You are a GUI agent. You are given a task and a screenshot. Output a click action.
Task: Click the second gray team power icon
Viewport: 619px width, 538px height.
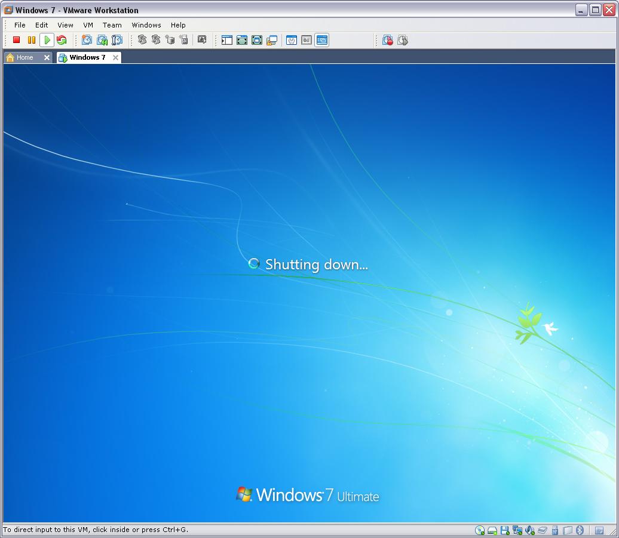click(x=156, y=39)
